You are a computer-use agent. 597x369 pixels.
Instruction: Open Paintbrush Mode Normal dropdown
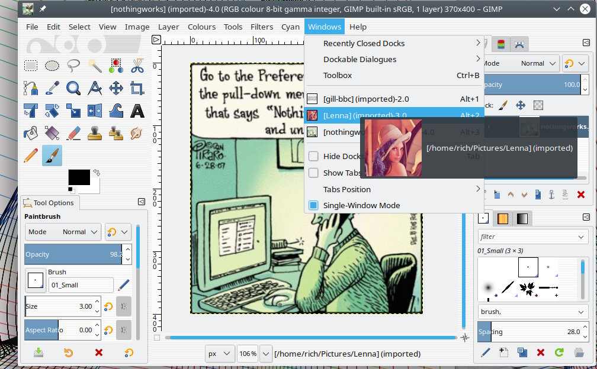(63, 232)
